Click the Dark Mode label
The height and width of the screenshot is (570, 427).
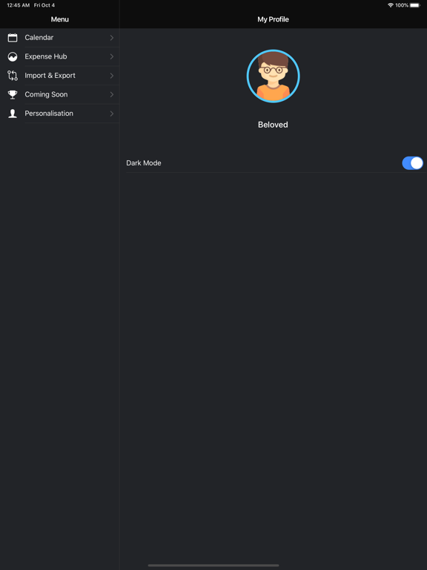click(x=144, y=163)
